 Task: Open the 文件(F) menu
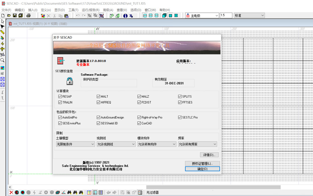[x=6, y=10]
